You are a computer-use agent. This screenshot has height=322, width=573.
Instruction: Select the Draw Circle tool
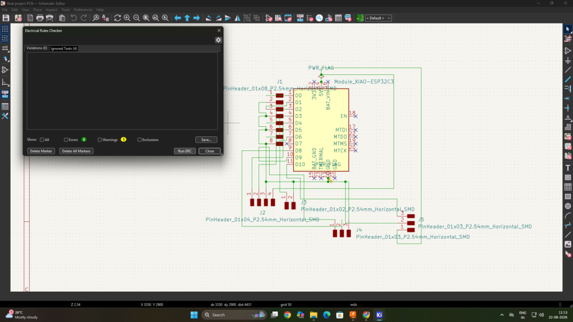[568, 206]
